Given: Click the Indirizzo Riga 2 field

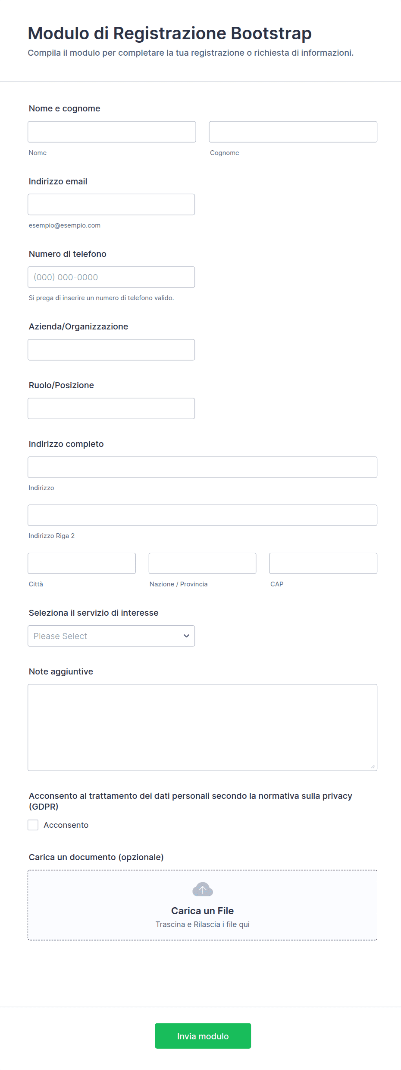Looking at the screenshot, I should (x=202, y=515).
